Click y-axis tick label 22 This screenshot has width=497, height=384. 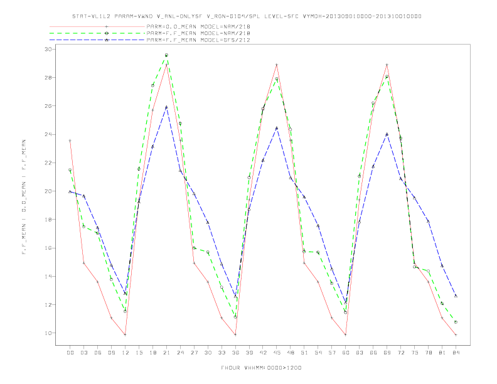click(x=48, y=163)
